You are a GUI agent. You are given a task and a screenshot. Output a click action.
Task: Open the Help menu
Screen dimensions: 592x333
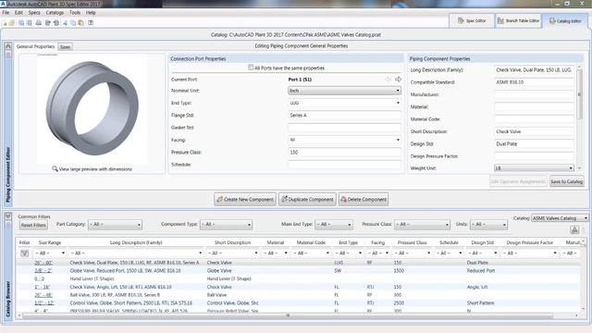pos(91,12)
